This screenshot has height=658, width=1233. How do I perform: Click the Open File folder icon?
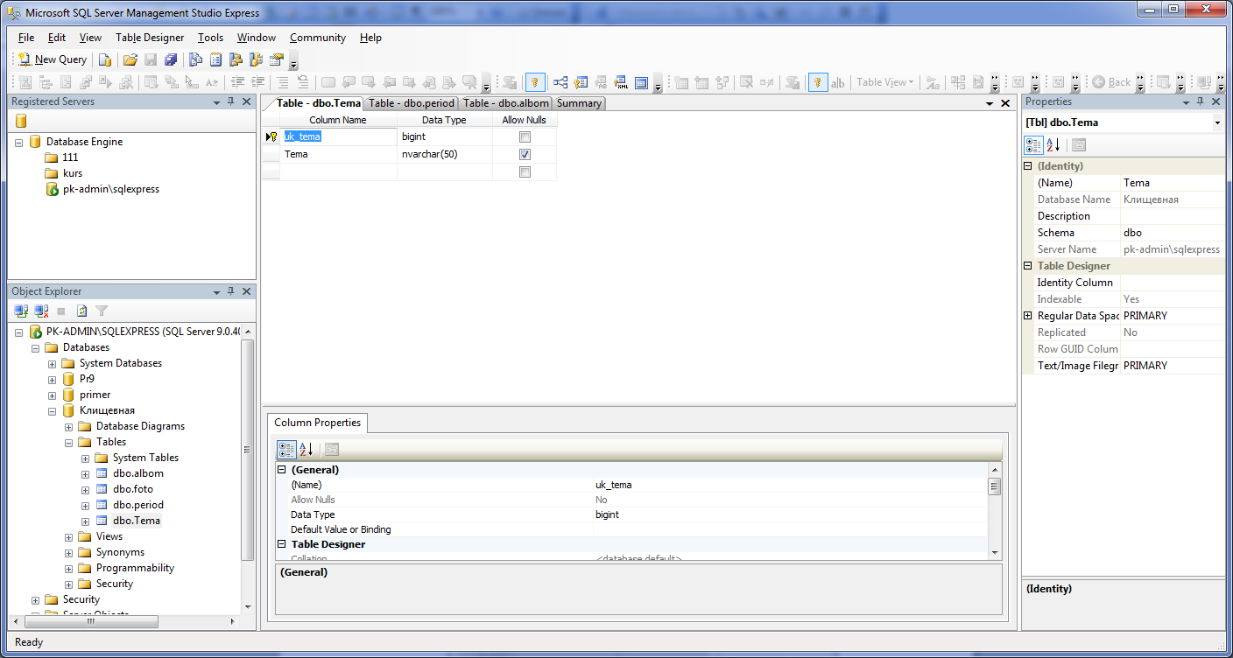[130, 59]
